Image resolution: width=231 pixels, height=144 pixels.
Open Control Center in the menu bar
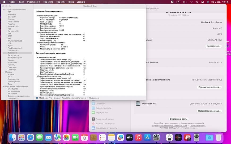point(203,2)
